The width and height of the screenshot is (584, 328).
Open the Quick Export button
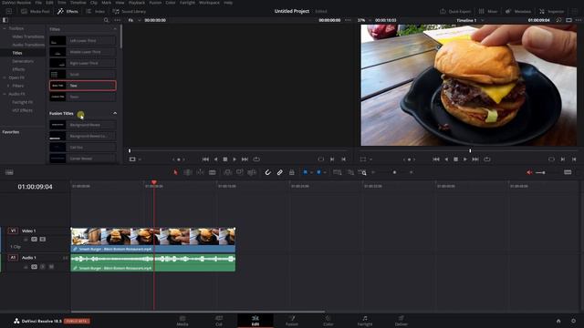click(455, 12)
